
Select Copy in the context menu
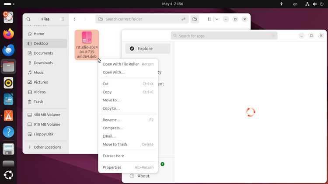click(128, 92)
